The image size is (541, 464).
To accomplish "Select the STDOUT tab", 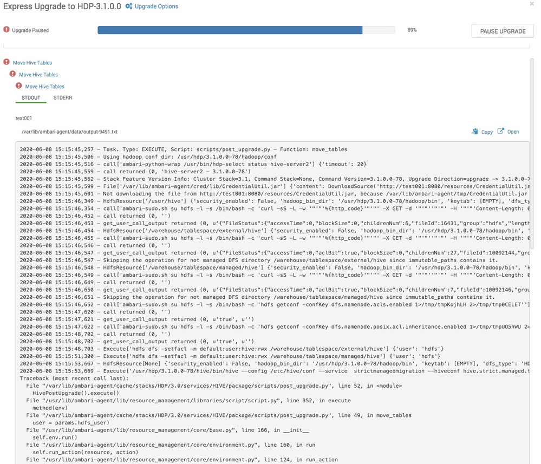I will pos(31,97).
